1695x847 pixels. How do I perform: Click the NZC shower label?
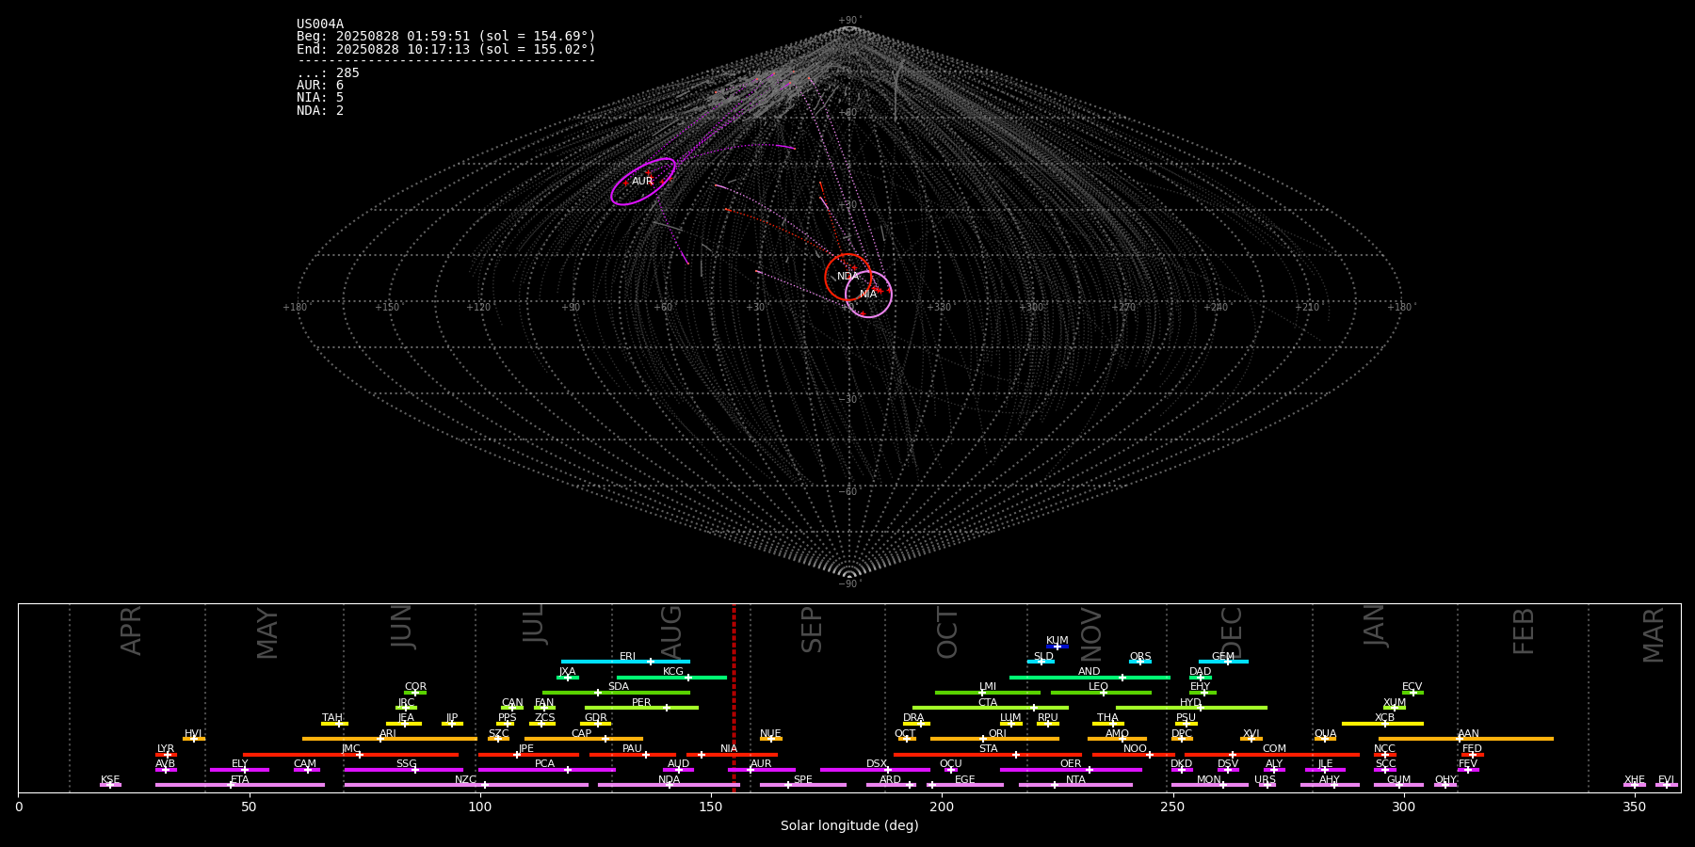click(x=466, y=780)
